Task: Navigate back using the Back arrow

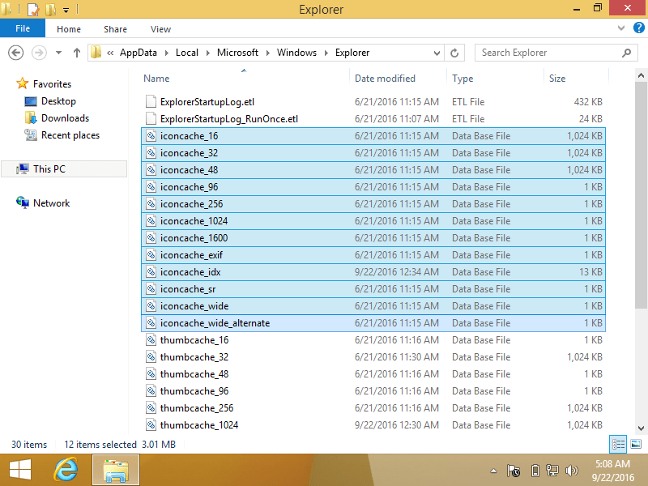Action: click(x=15, y=52)
